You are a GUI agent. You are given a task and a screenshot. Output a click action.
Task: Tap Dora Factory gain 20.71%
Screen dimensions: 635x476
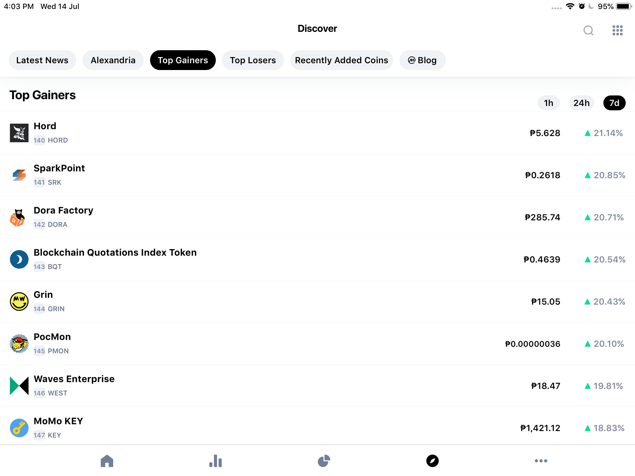click(x=604, y=217)
